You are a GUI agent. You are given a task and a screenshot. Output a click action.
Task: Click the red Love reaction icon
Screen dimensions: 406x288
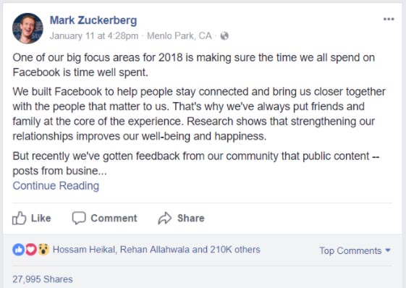(x=31, y=250)
